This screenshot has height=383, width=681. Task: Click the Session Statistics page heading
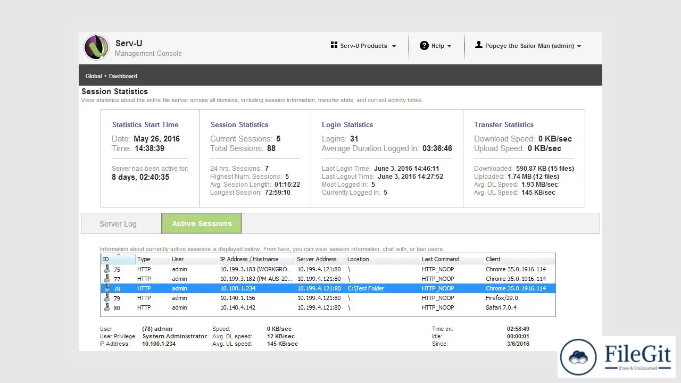pyautogui.click(x=114, y=91)
